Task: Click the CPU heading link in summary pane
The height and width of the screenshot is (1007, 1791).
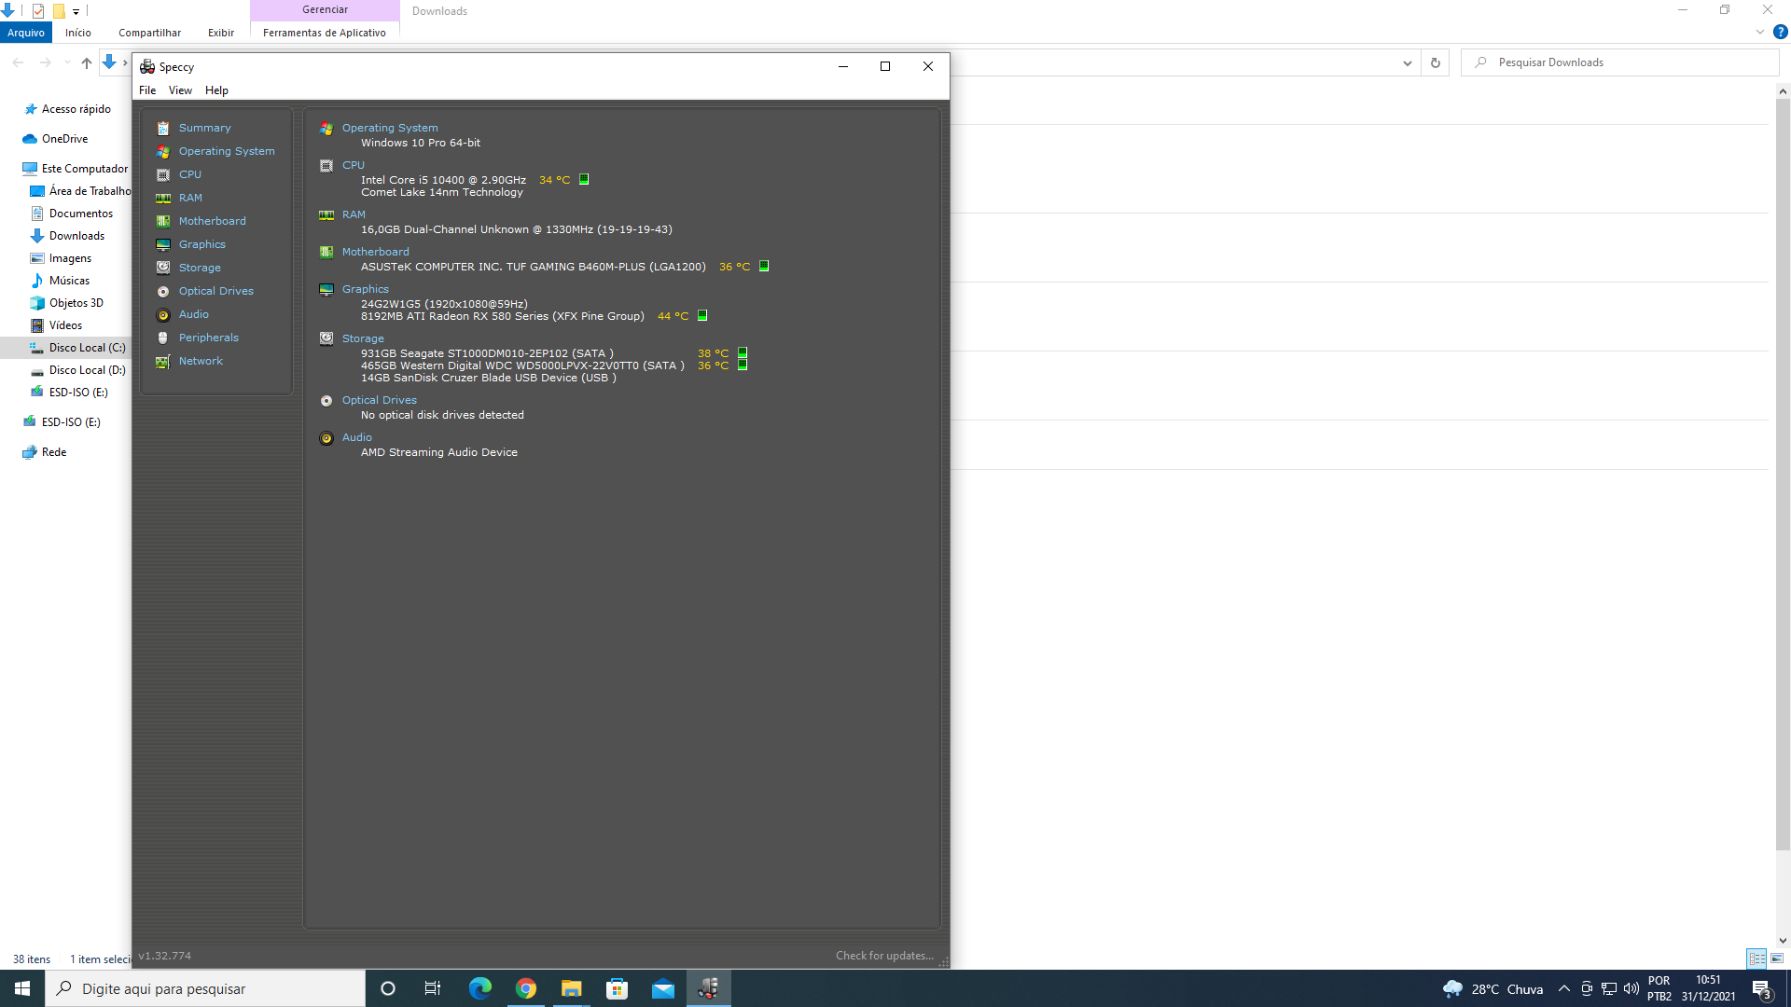Action: (354, 165)
